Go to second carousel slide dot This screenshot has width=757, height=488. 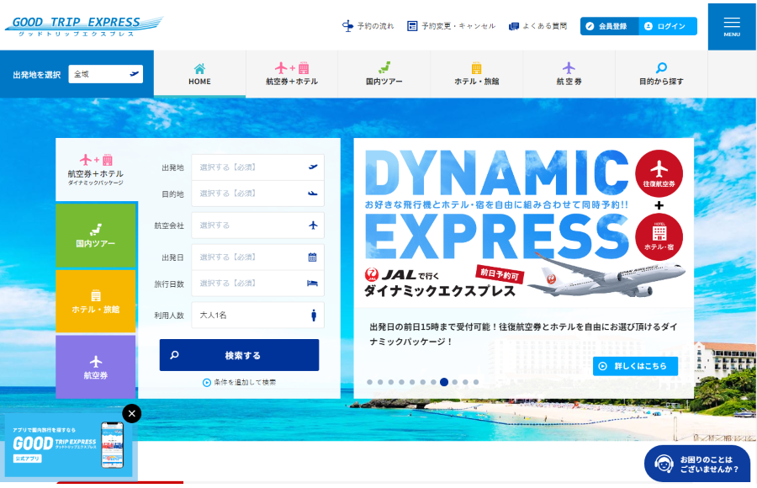click(380, 382)
